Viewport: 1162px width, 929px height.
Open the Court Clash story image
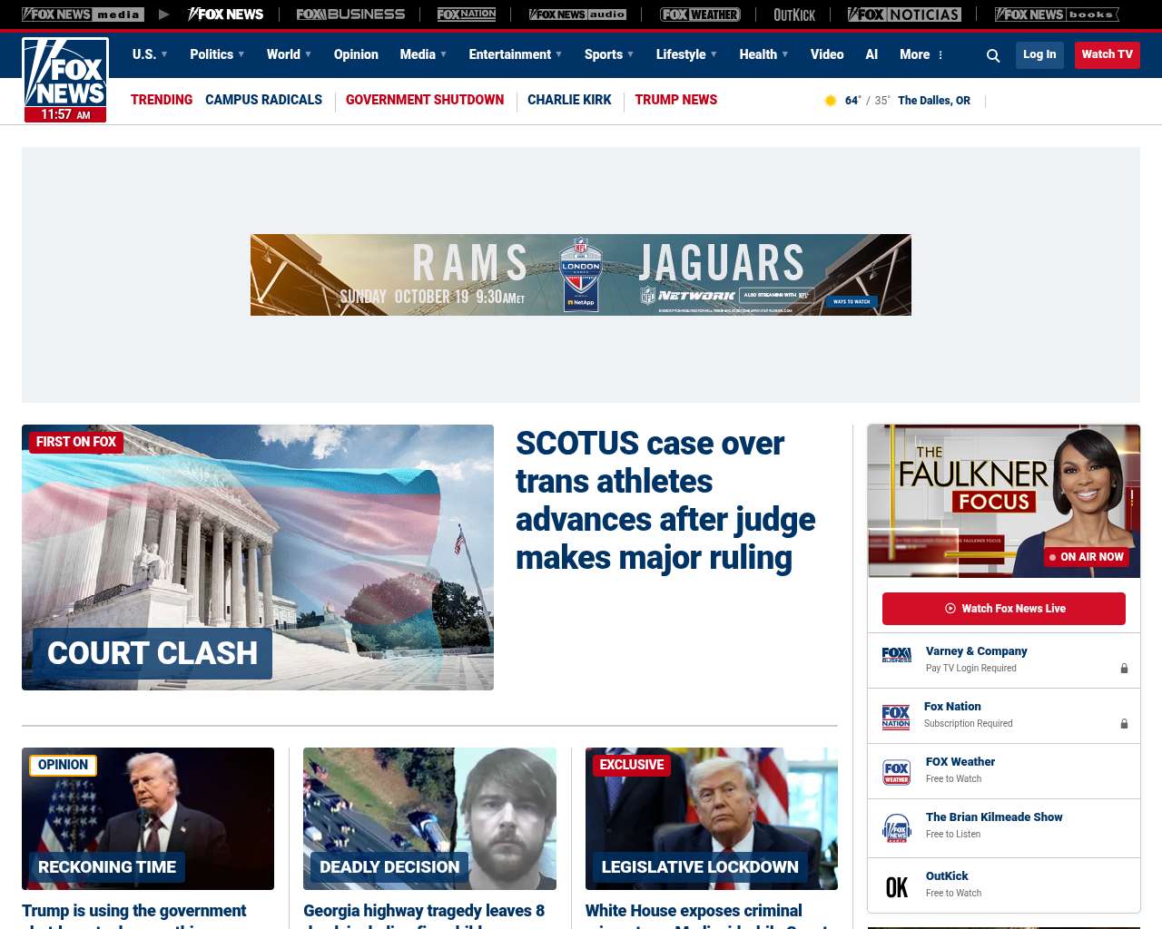click(x=258, y=557)
